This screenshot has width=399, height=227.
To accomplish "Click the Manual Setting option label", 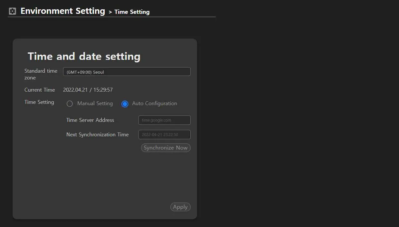I will click(x=95, y=104).
